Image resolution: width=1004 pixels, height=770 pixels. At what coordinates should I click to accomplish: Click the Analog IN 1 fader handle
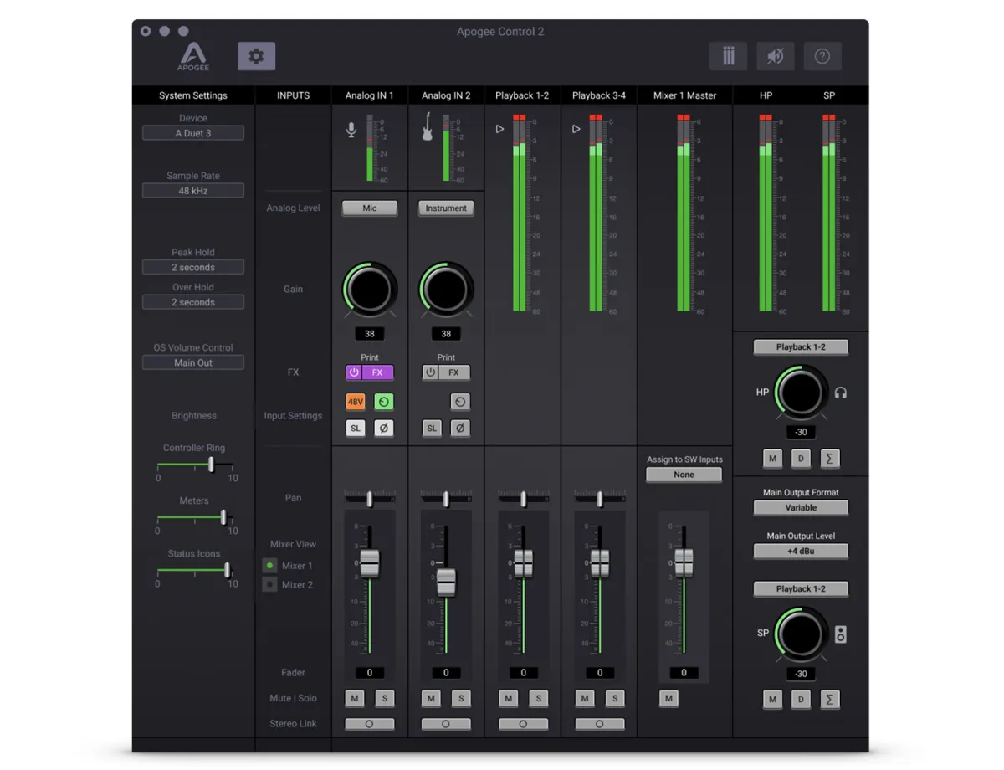[x=370, y=563]
